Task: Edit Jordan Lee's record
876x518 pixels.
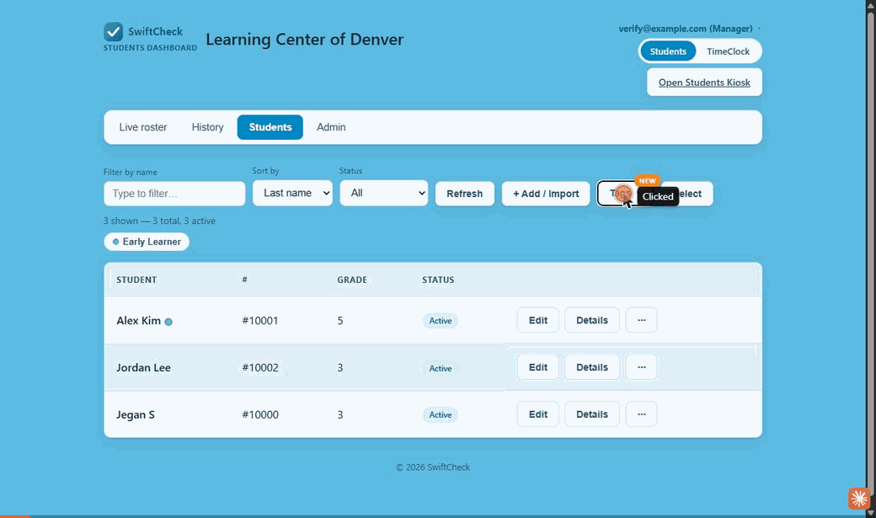Action: (x=538, y=367)
